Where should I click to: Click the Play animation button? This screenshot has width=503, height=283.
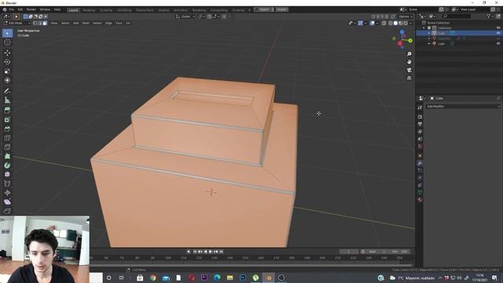(211, 252)
